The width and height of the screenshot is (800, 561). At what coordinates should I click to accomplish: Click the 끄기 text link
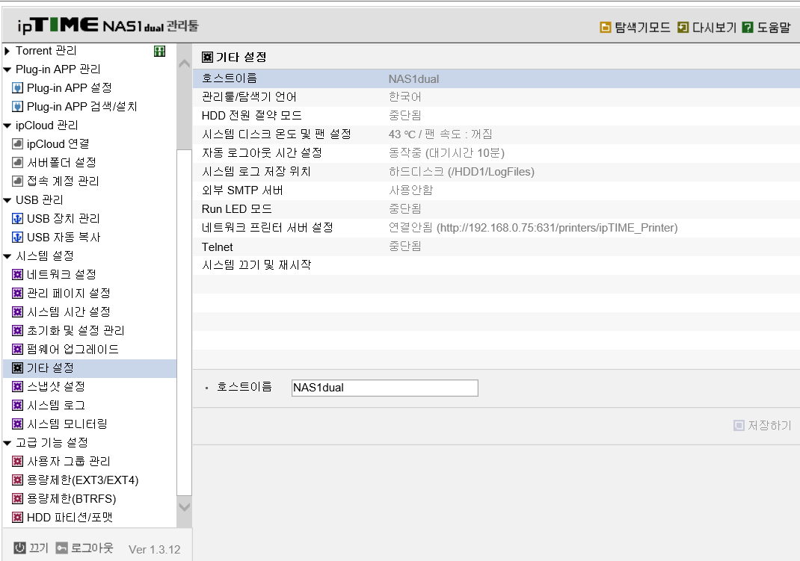tap(38, 548)
